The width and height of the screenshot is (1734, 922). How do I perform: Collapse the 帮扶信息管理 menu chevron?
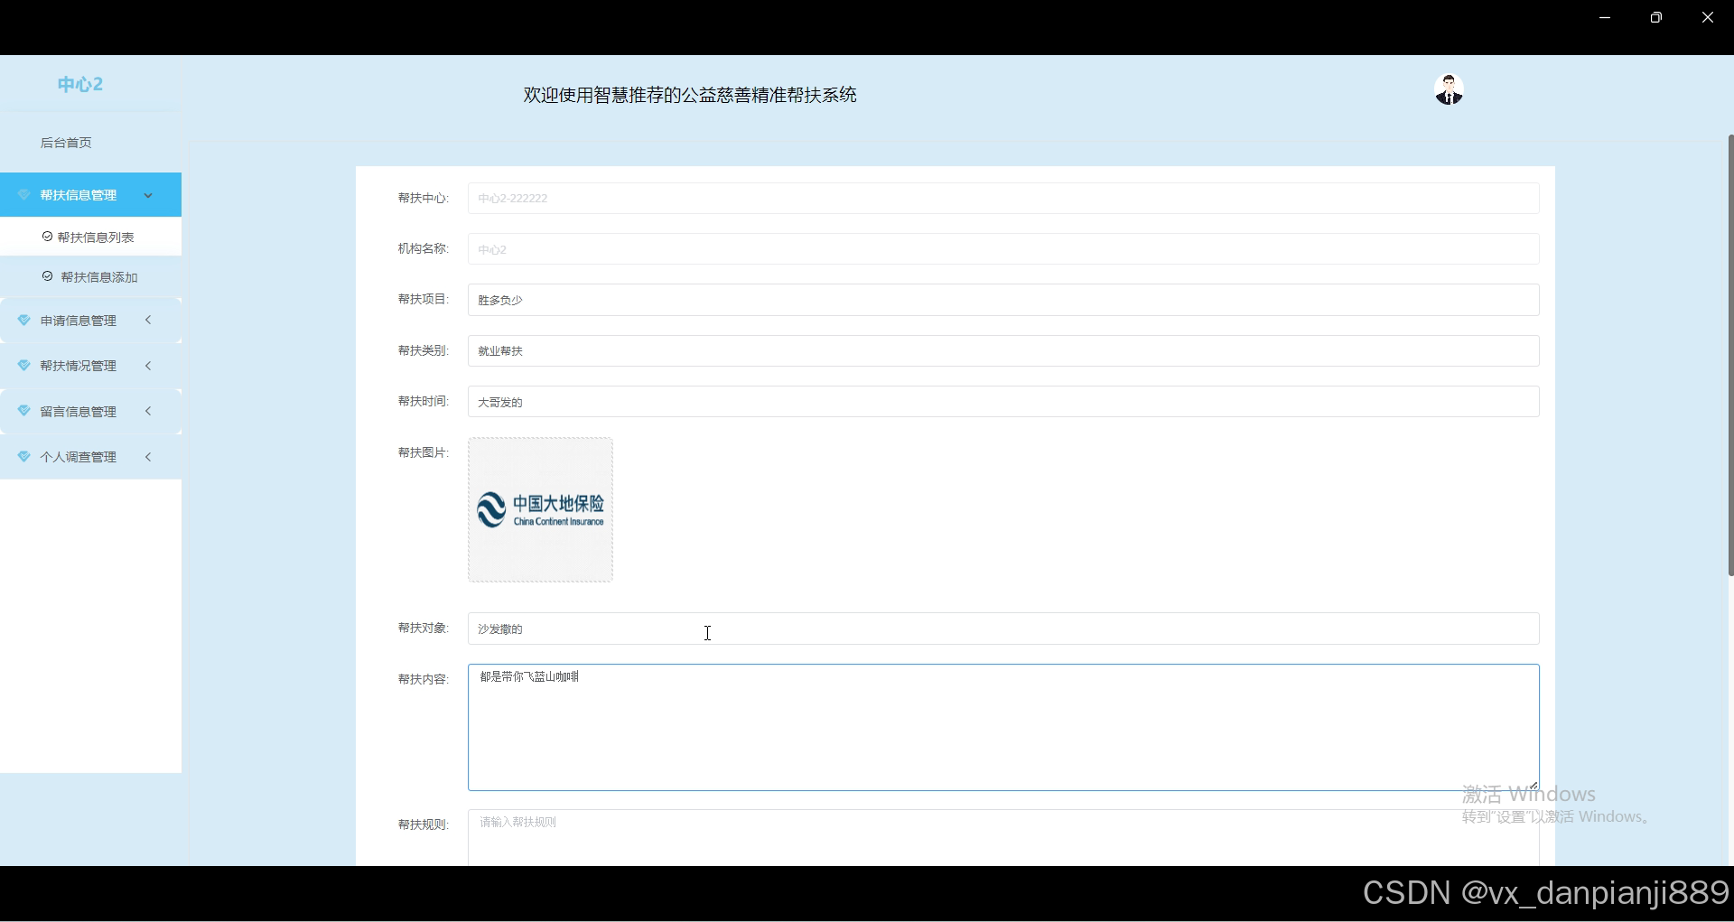(x=148, y=195)
